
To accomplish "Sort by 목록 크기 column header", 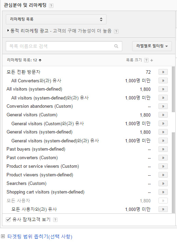I will pyautogui.click(x=134, y=60).
